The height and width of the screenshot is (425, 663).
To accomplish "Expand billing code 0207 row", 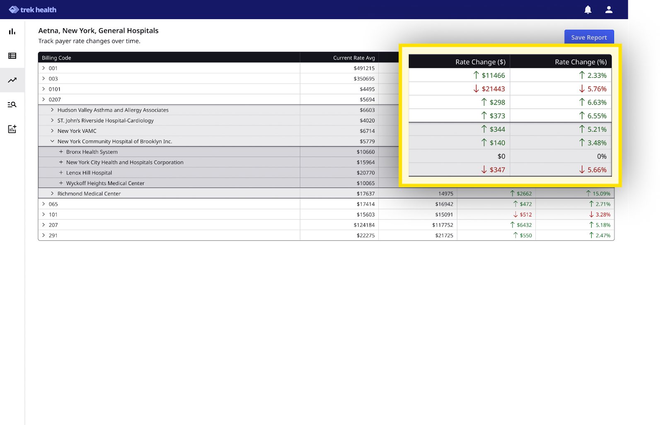I will (44, 99).
